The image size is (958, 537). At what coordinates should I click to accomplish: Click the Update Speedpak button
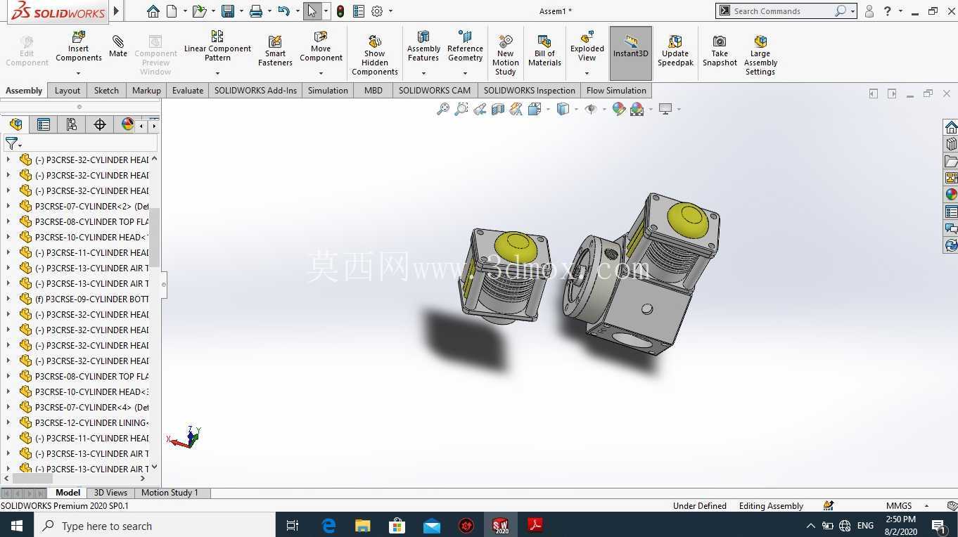[x=675, y=51]
